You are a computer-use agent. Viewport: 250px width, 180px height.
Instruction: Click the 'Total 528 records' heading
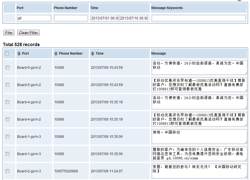tap(21, 44)
